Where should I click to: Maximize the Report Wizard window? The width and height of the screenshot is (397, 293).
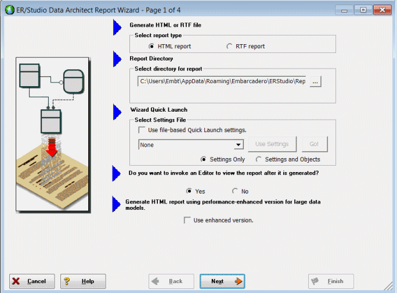363,10
